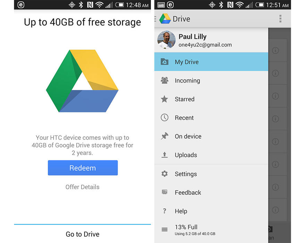Screen dimensions: 301x243
Task: Open the Offer Details link
Action: point(82,187)
